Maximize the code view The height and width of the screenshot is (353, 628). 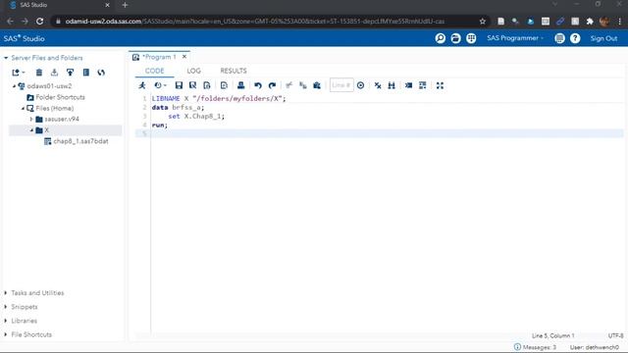(x=440, y=85)
